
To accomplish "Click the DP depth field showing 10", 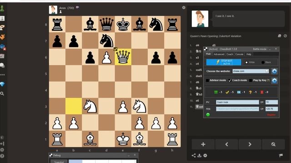I will tap(272, 102).
